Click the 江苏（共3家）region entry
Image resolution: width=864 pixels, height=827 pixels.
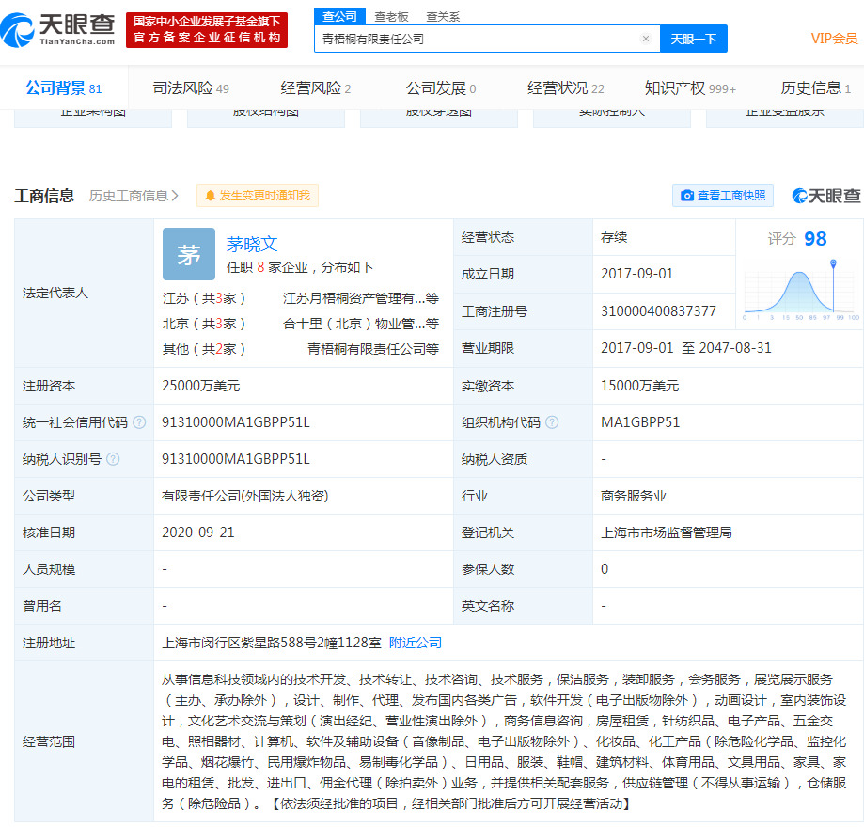coord(204,298)
